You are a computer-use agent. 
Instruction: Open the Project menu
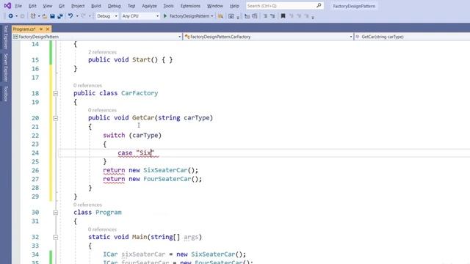tap(78, 6)
